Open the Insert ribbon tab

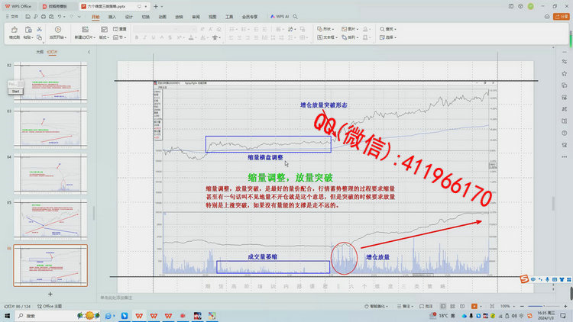tap(112, 17)
